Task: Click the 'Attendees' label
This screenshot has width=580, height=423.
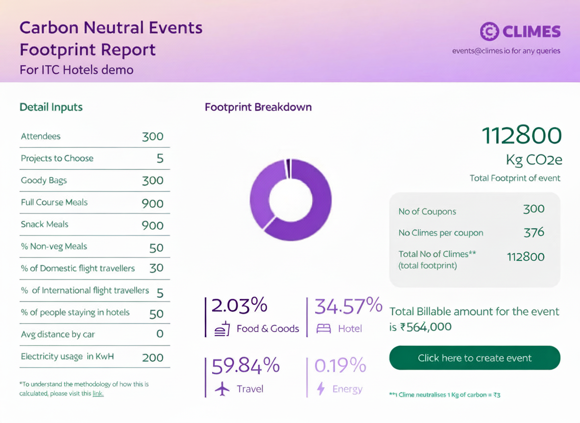Action: (x=41, y=137)
